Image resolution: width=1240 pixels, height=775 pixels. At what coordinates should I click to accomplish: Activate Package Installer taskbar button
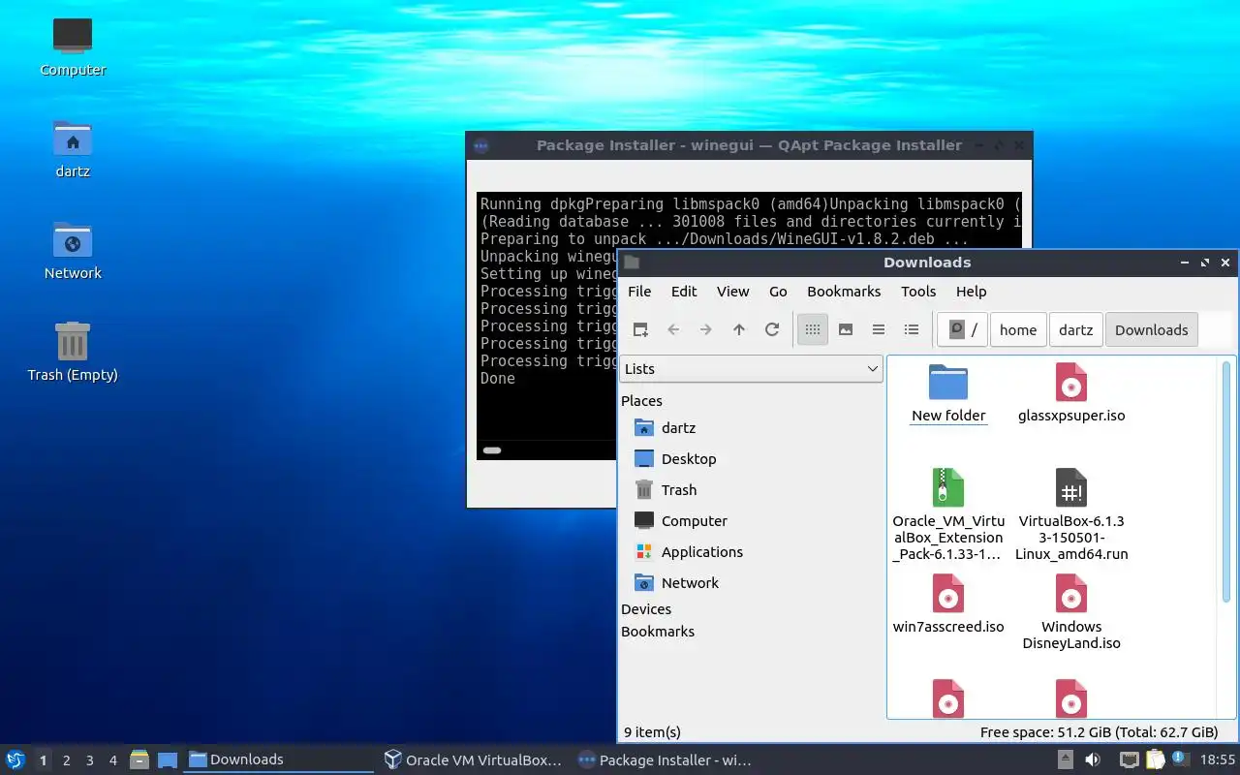coord(667,759)
